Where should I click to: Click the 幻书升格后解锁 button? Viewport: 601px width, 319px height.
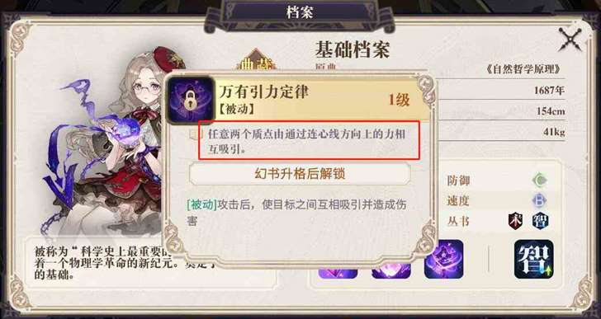point(300,174)
